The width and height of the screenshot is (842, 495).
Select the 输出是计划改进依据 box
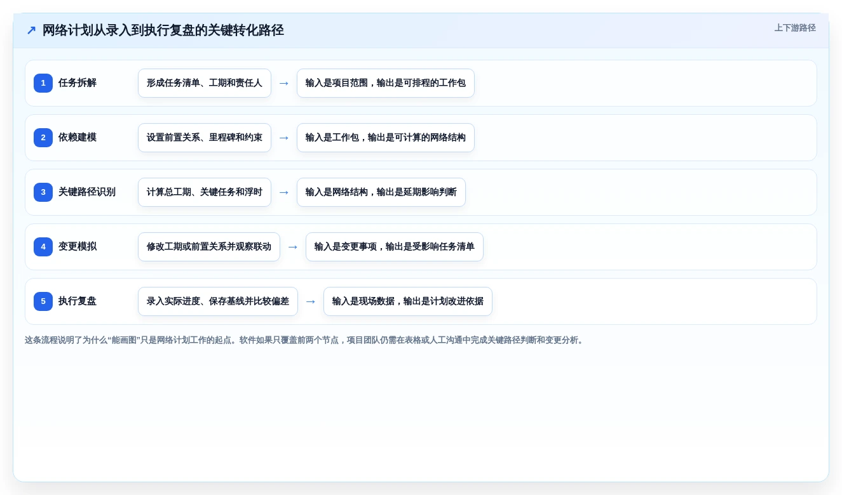tap(408, 301)
